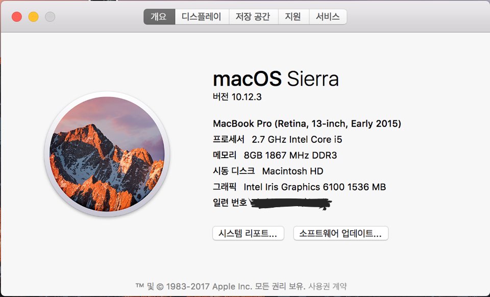Click the 버전 10.12.3 version text
The width and height of the screenshot is (490, 297).
point(237,96)
